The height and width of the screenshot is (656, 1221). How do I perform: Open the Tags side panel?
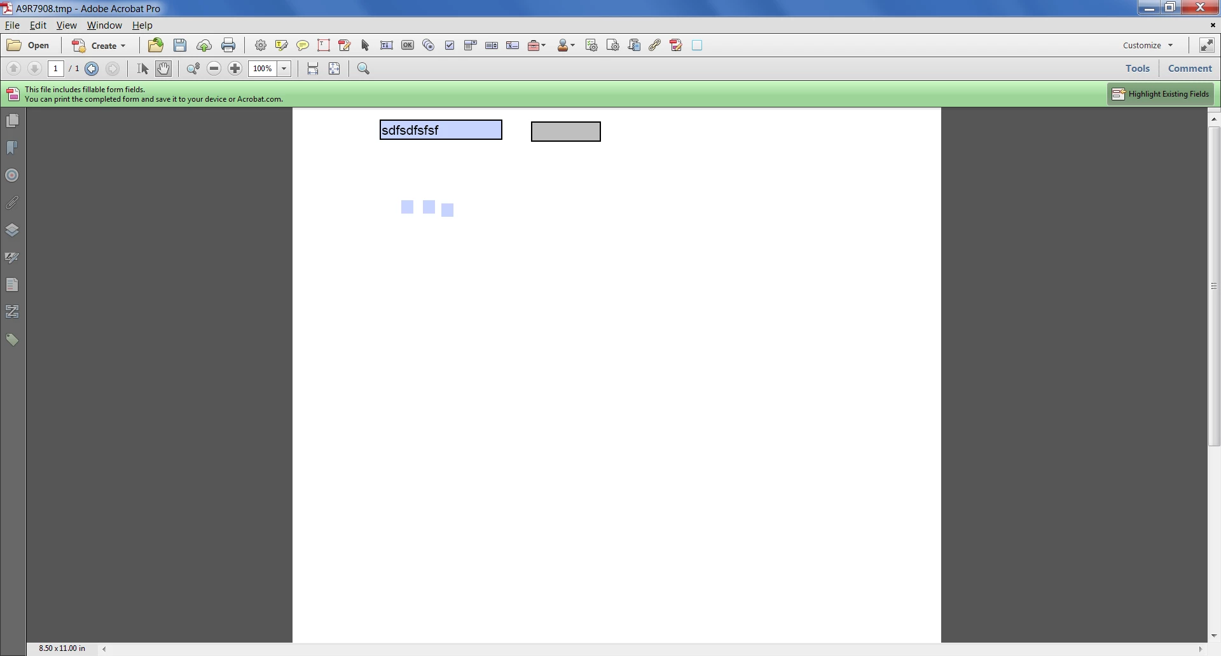pyautogui.click(x=12, y=339)
